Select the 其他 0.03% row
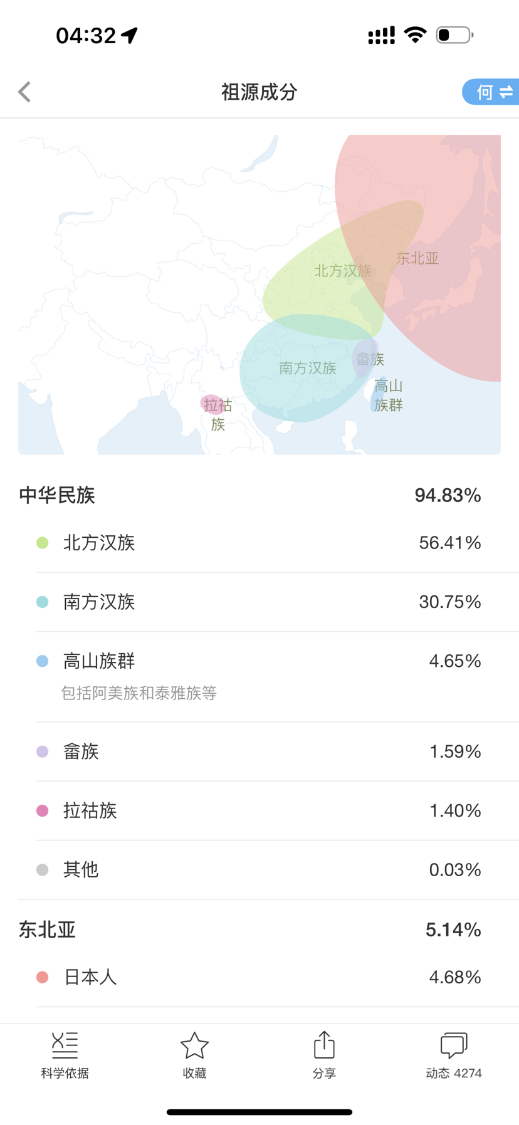The height and width of the screenshot is (1125, 519). click(259, 870)
